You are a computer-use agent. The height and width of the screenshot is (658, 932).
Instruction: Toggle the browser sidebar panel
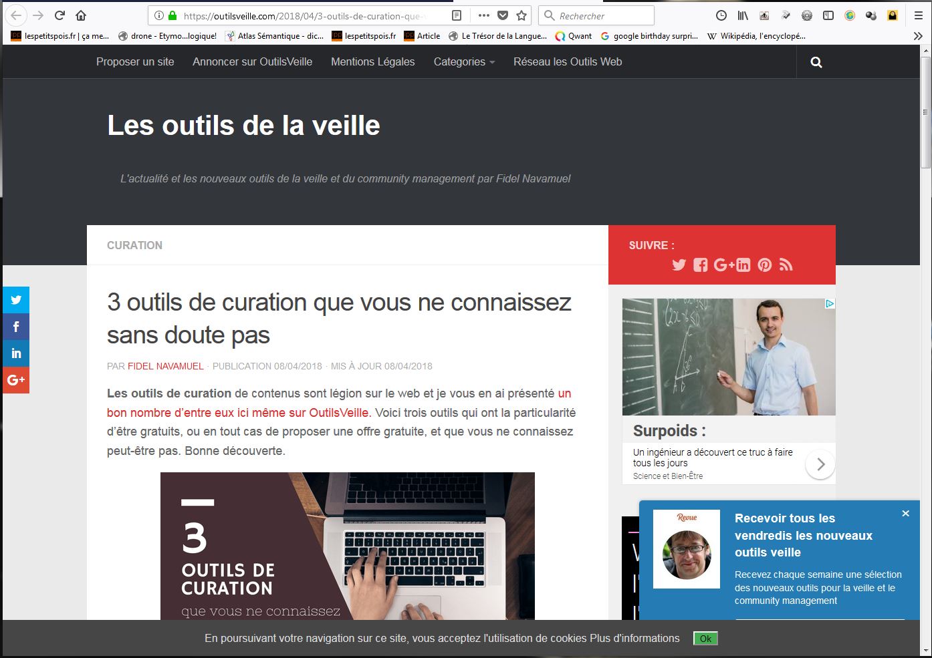(x=828, y=15)
